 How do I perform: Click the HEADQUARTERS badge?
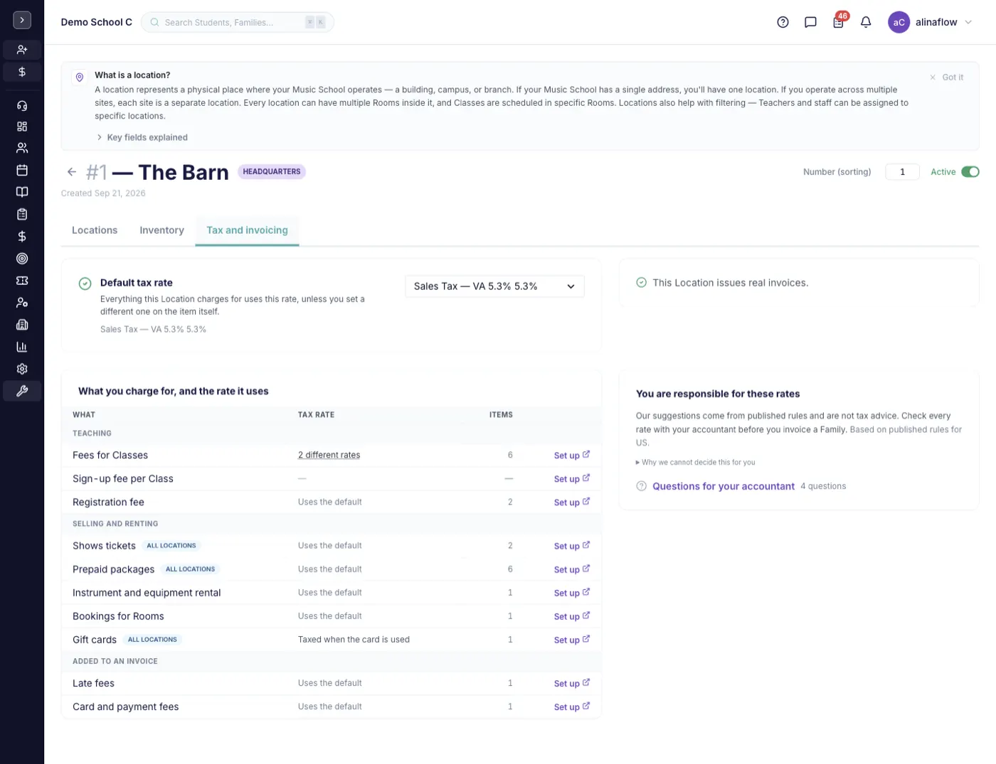(x=272, y=171)
